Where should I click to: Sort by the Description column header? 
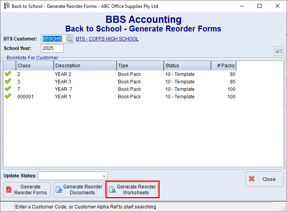85,66
